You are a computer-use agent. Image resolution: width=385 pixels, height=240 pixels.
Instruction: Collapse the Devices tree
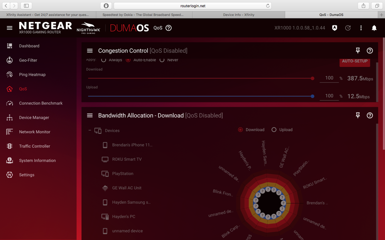[x=89, y=130]
